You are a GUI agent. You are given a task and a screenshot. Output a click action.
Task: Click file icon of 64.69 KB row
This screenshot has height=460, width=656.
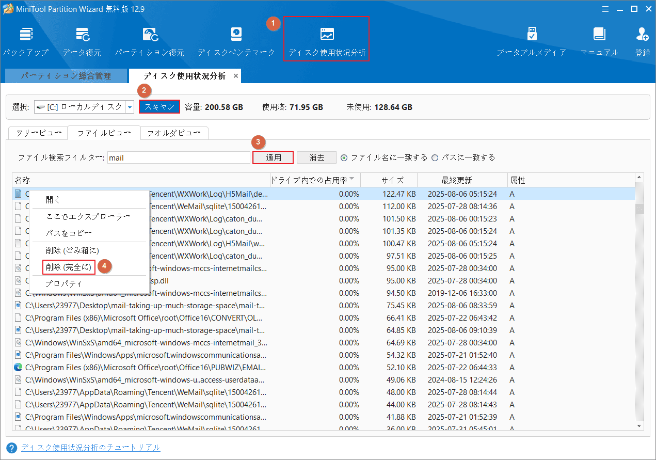18,343
